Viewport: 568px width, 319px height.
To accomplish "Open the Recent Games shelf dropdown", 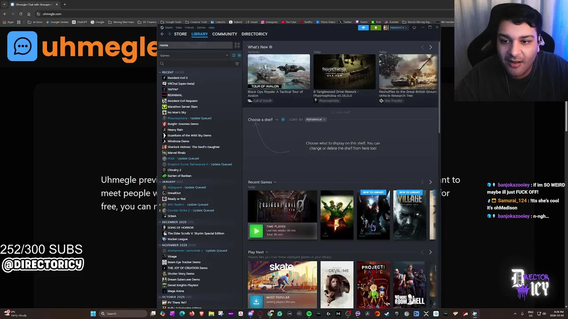I will click(262, 182).
